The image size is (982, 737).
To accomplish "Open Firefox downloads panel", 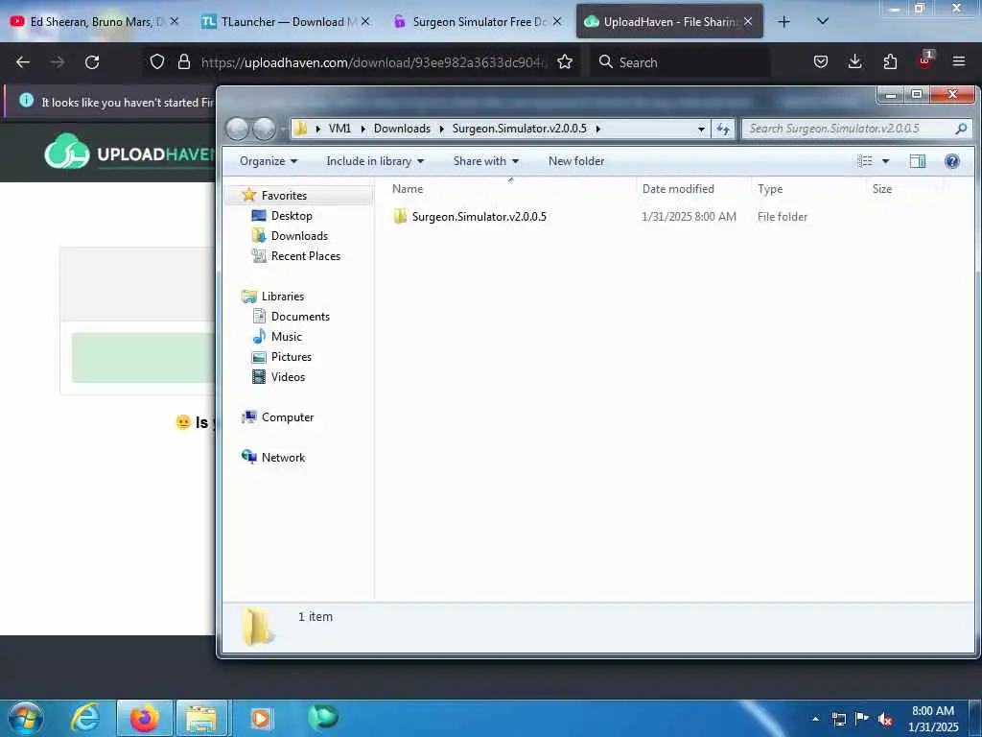I will 854,61.
